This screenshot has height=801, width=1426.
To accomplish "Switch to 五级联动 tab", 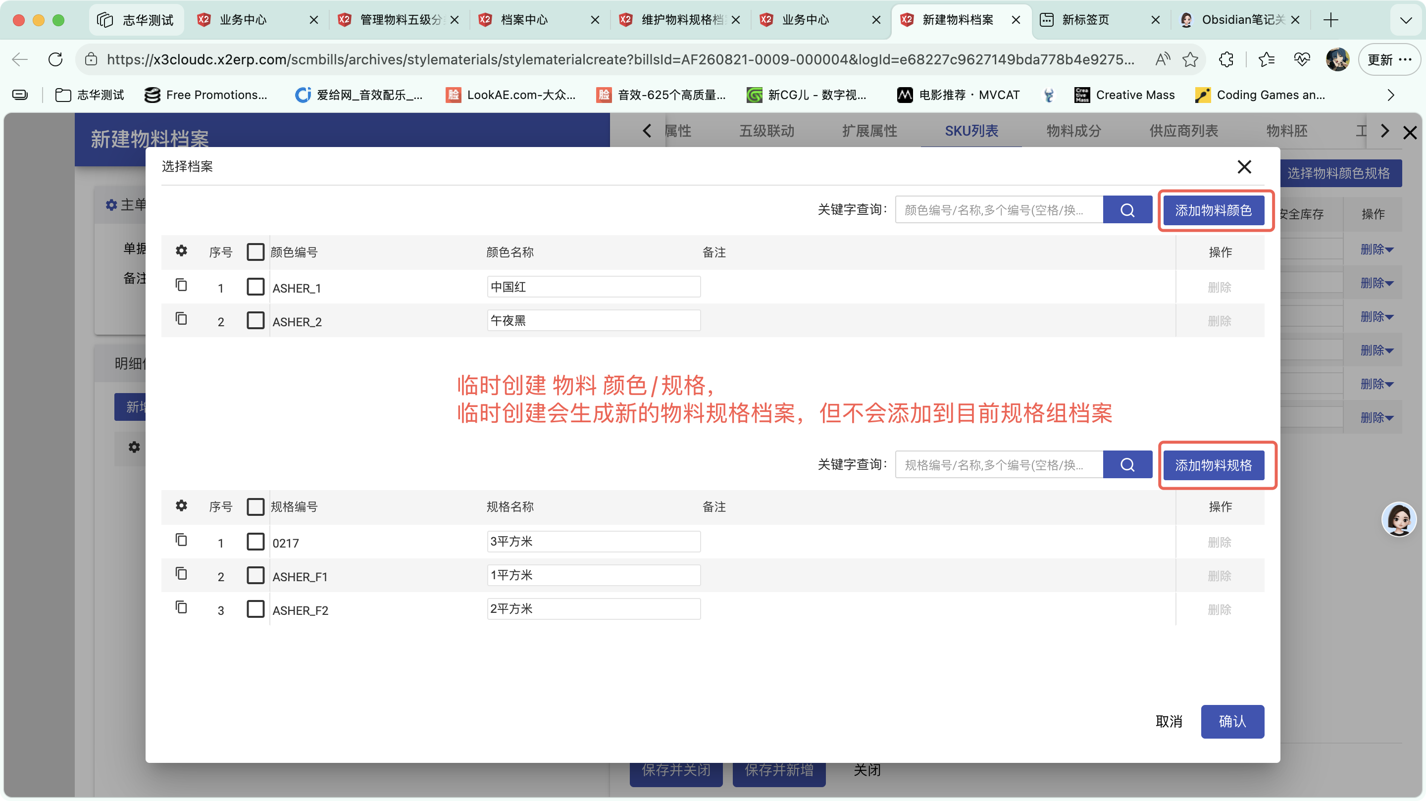I will pyautogui.click(x=766, y=131).
